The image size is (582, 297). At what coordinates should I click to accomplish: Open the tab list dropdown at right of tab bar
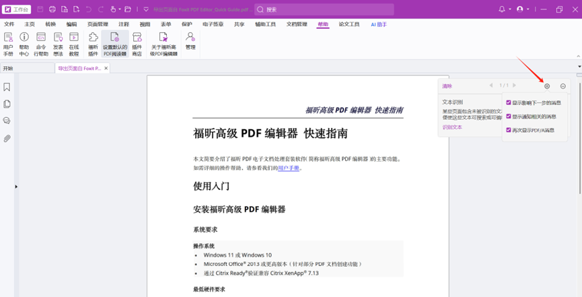pyautogui.click(x=579, y=67)
